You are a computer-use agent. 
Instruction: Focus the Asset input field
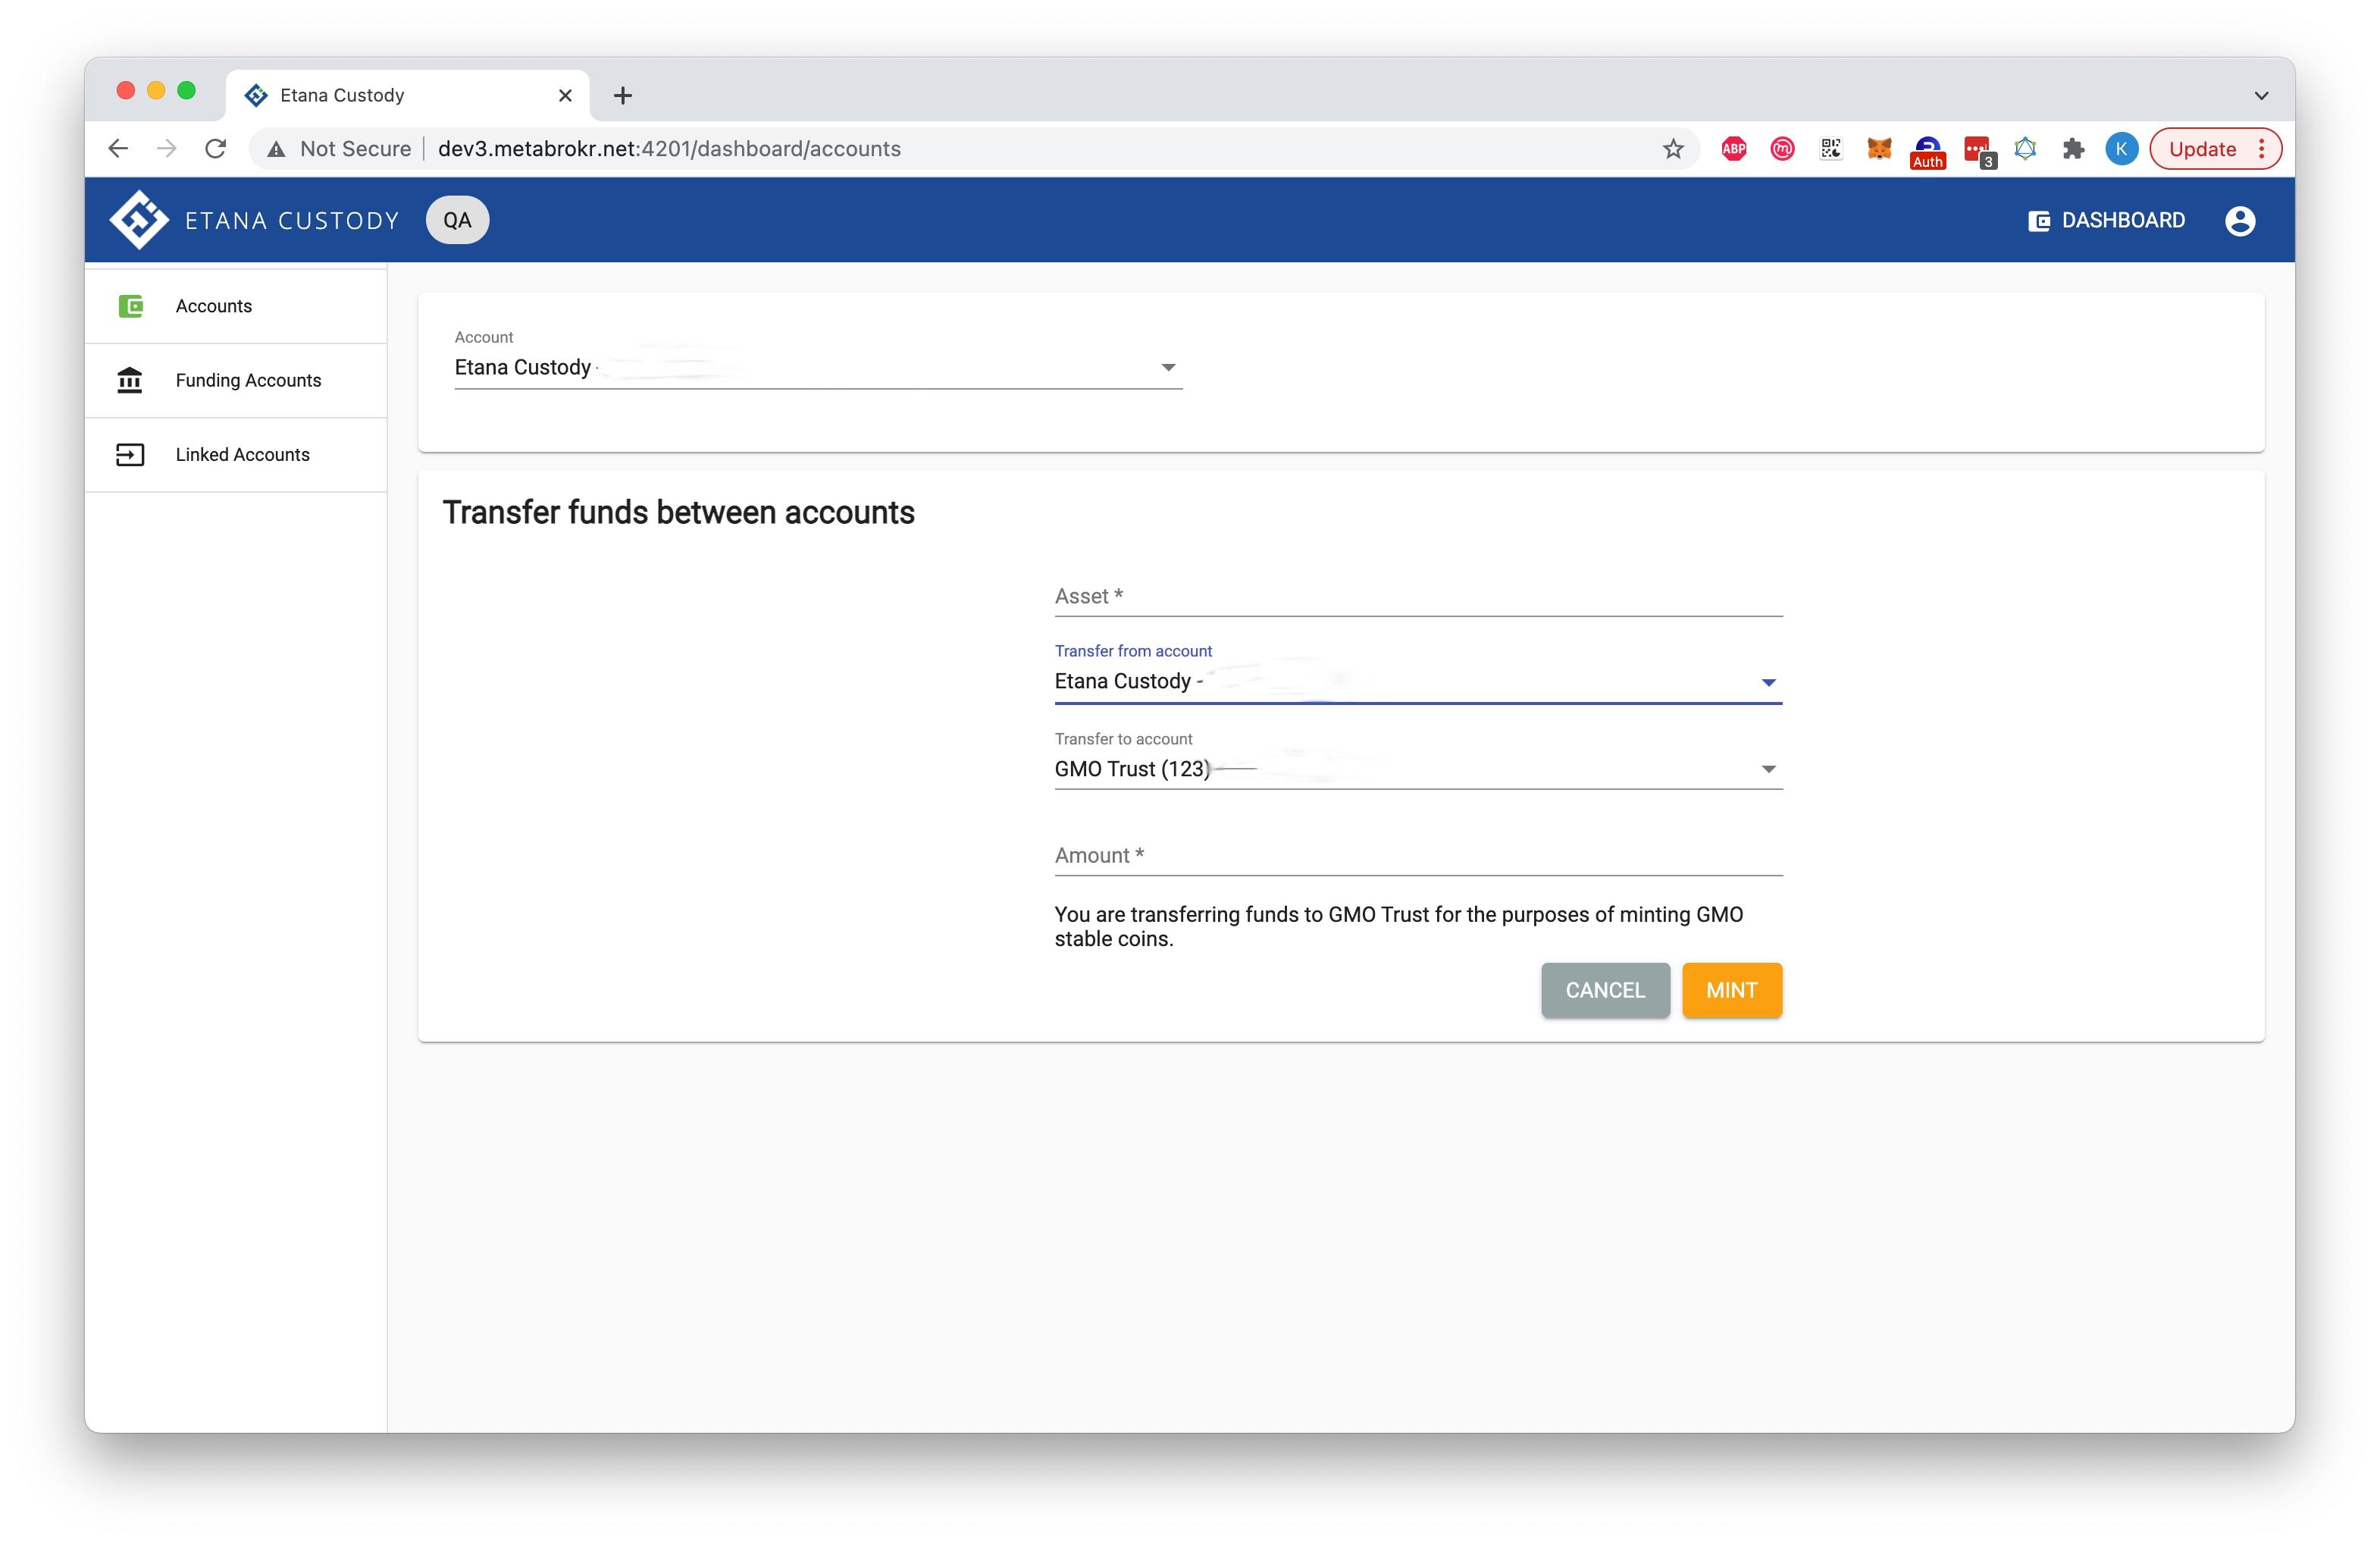coord(1417,596)
